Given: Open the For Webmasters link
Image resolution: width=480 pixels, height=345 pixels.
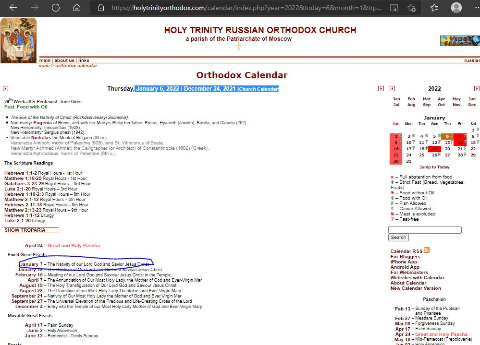Looking at the screenshot, I should [x=409, y=272].
